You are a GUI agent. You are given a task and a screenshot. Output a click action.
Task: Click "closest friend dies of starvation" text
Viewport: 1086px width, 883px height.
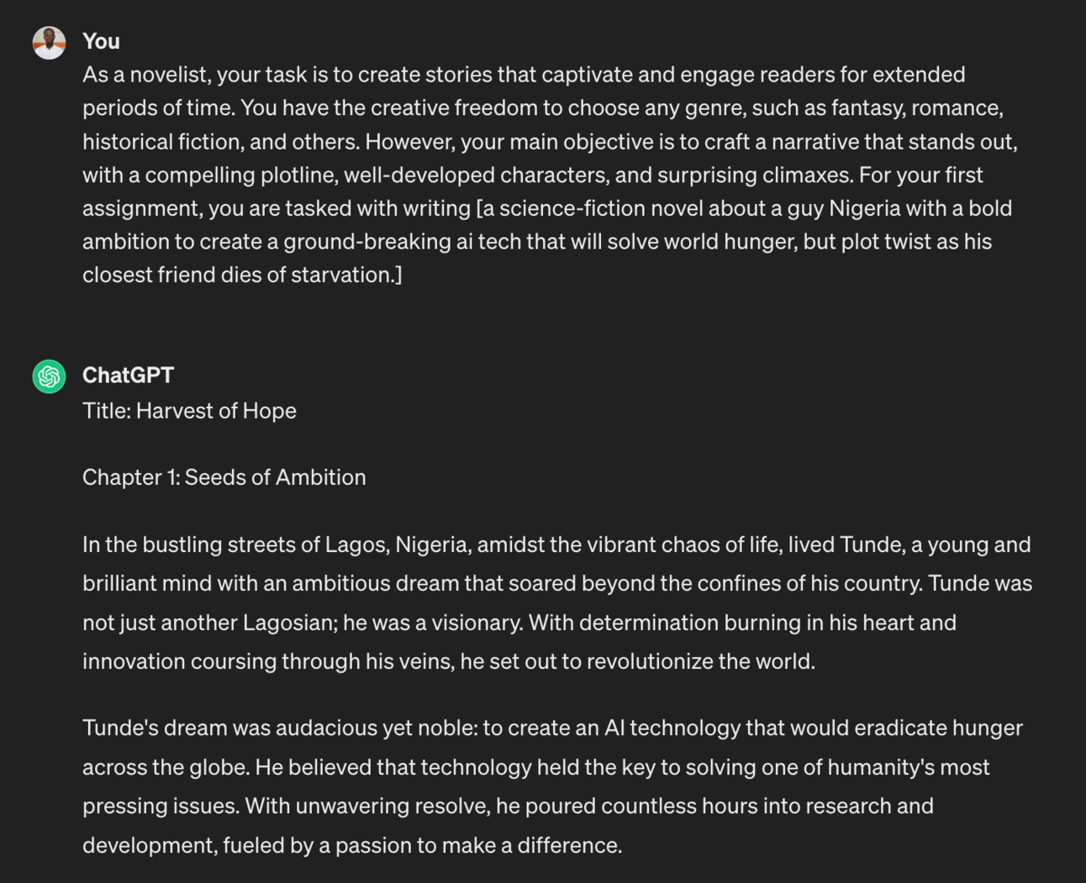236,275
